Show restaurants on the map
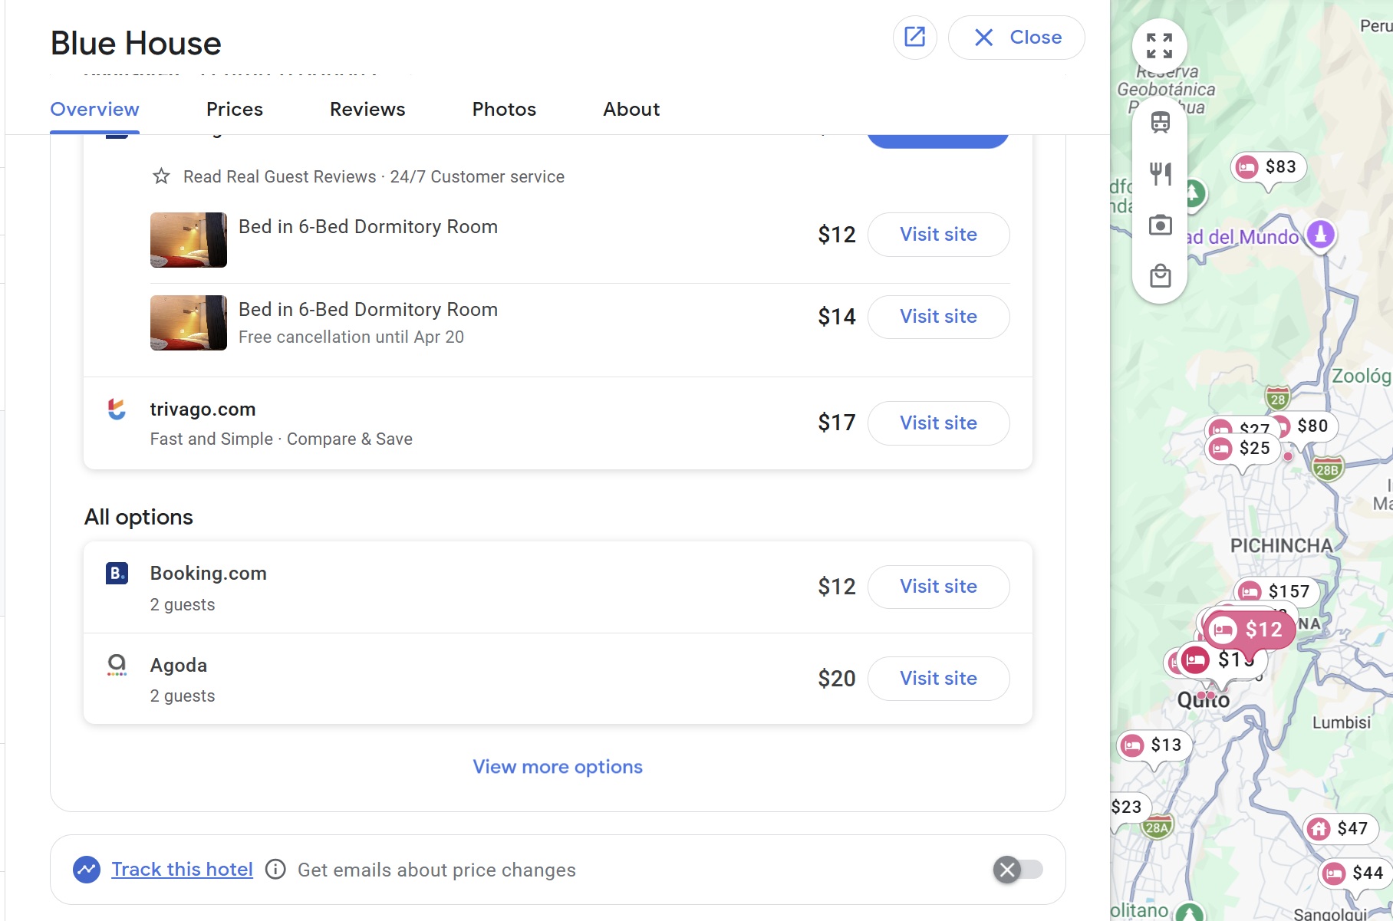The image size is (1393, 921). [1160, 173]
